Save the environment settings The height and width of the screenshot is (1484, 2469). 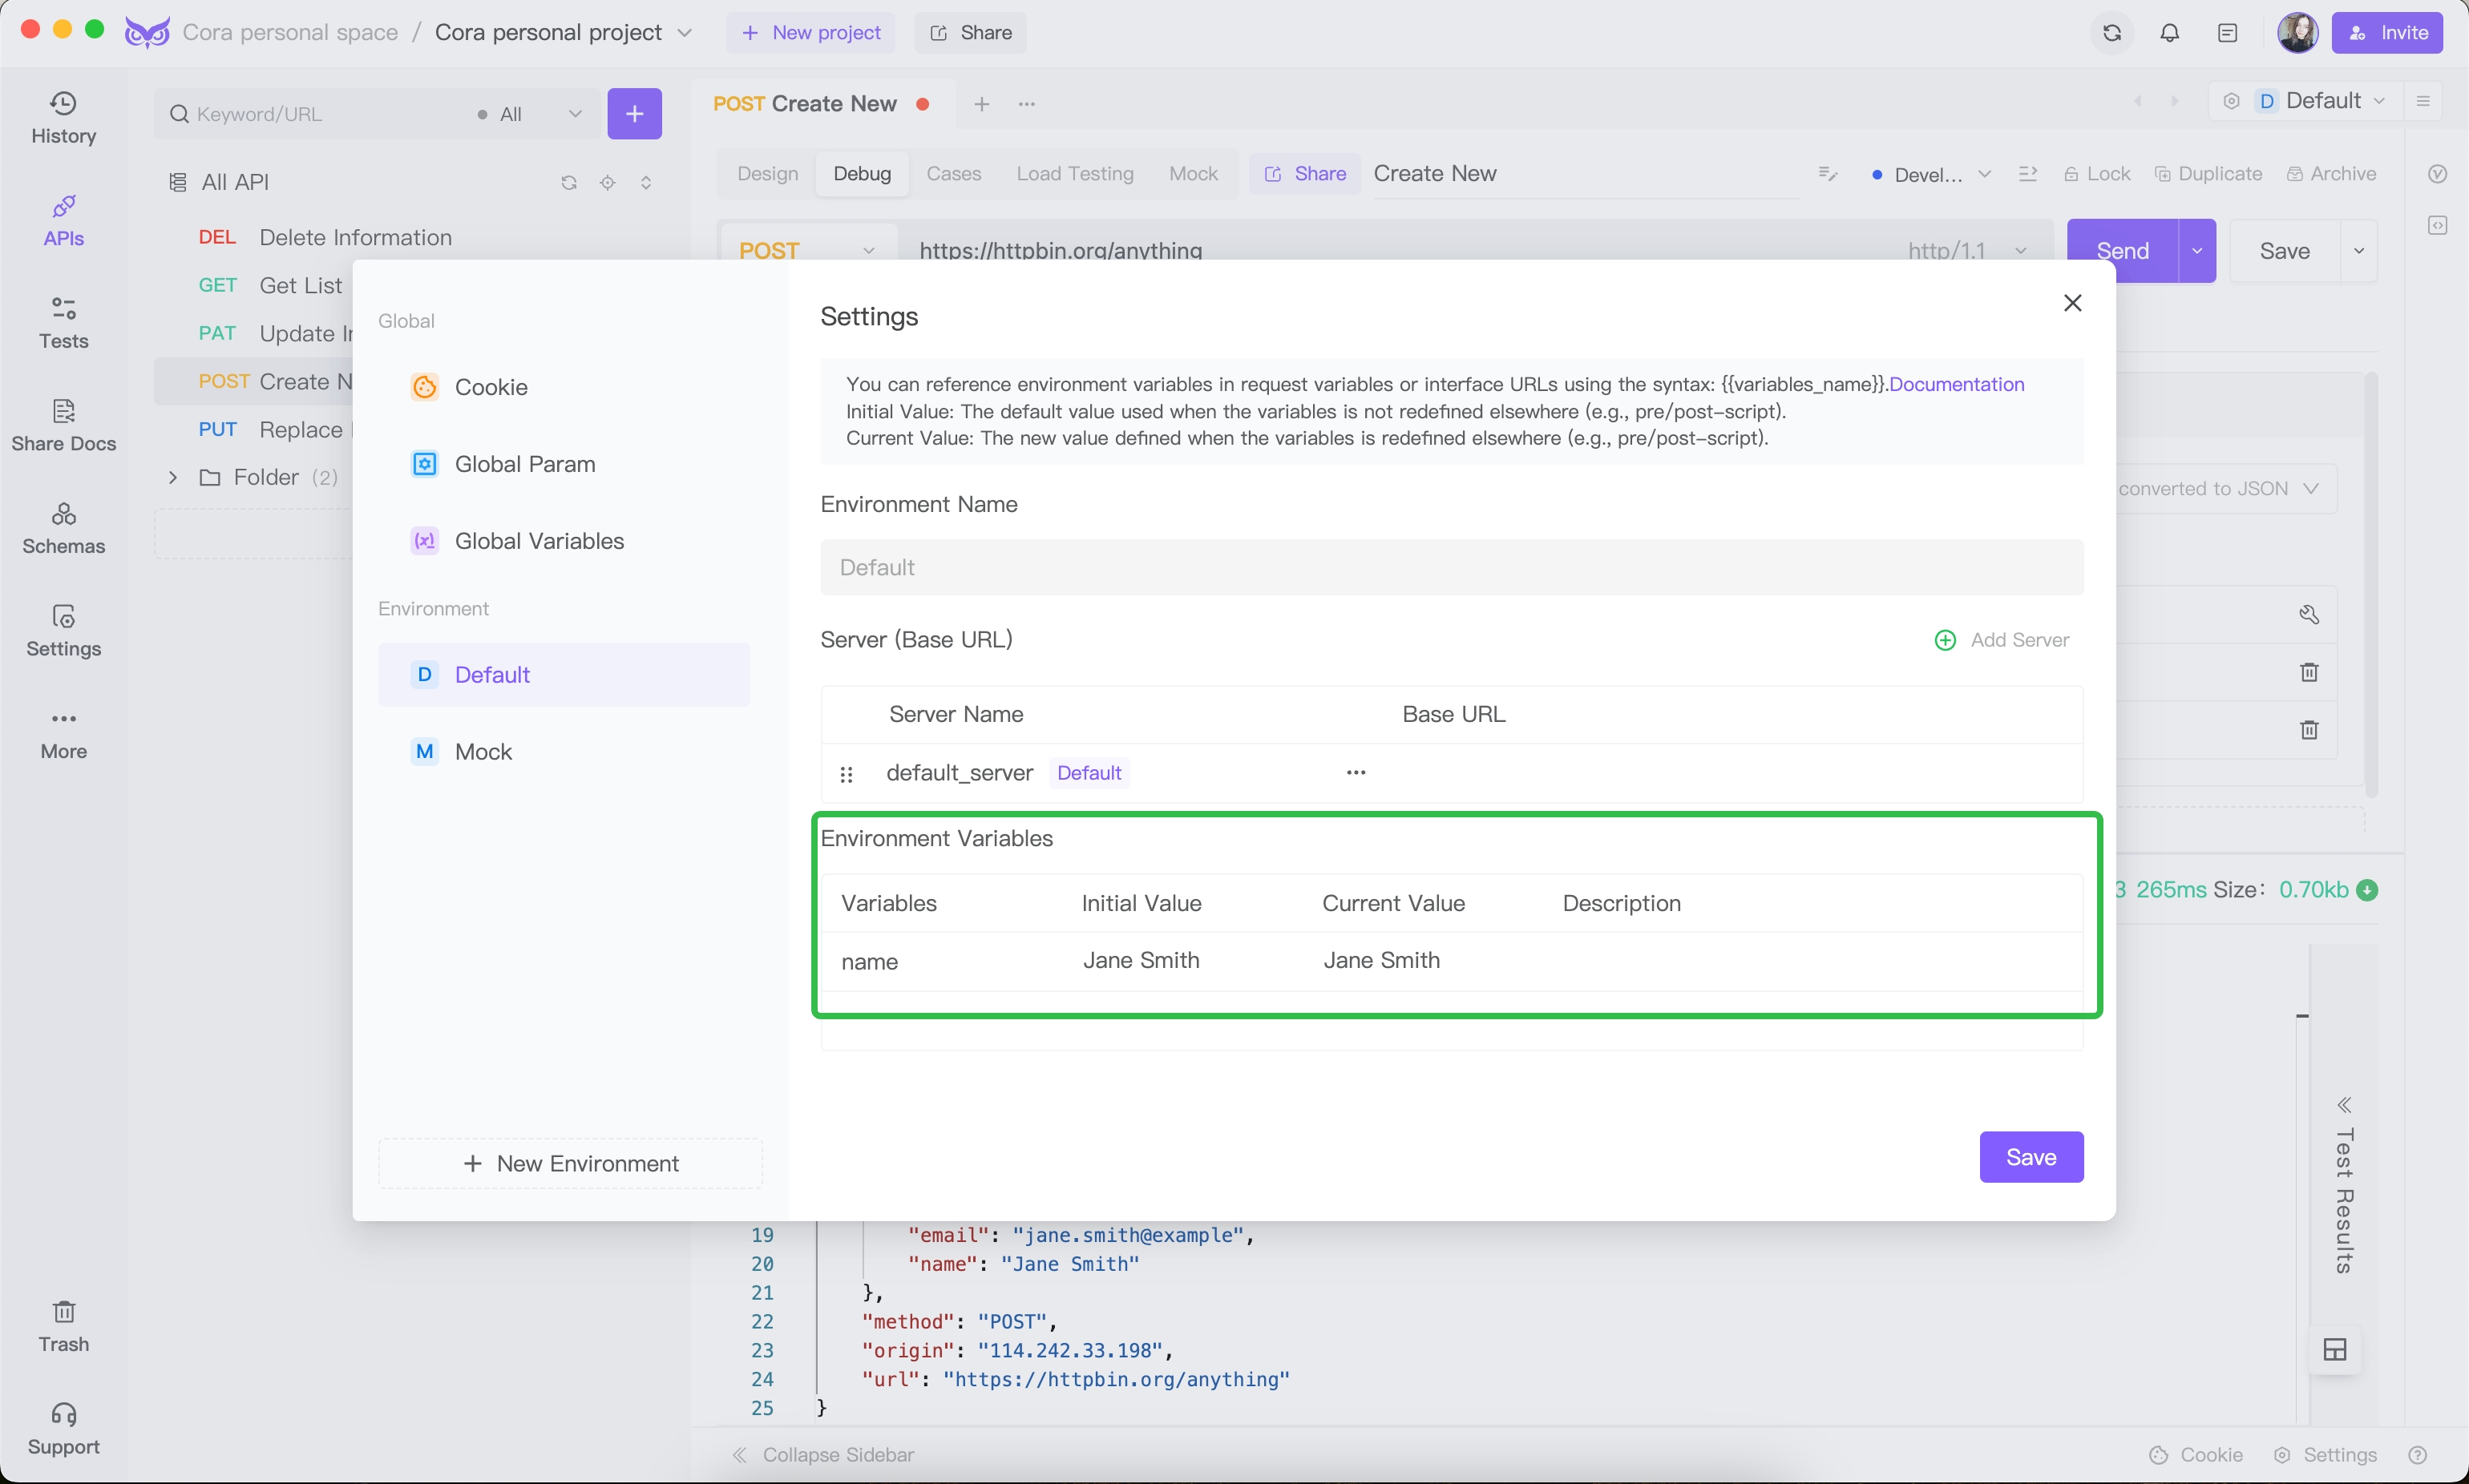(x=2031, y=1156)
